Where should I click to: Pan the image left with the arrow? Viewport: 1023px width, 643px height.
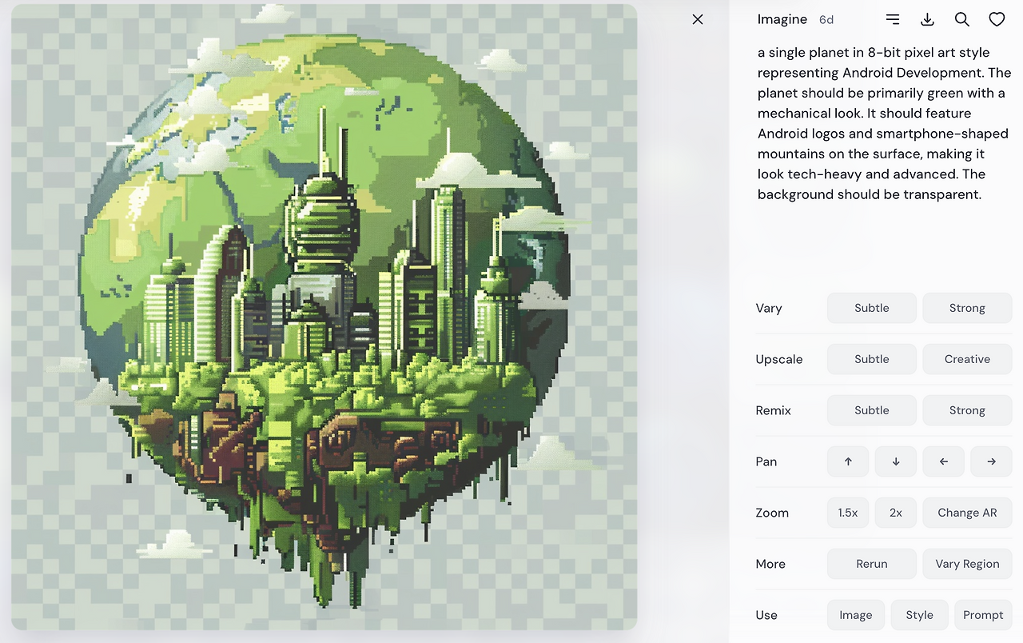[x=944, y=461]
